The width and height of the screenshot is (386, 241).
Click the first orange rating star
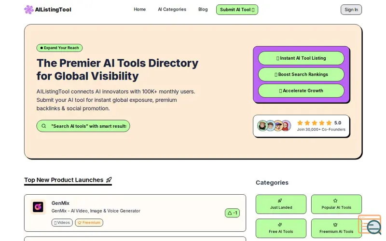pyautogui.click(x=300, y=123)
